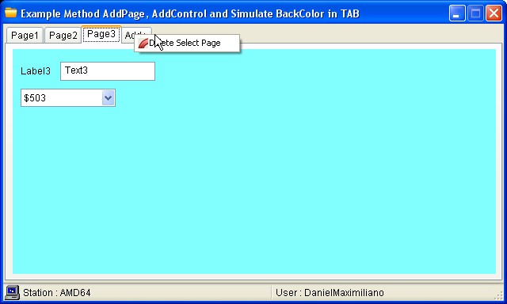
Task: Choose Delete Select Page menu entry
Action: click(187, 43)
